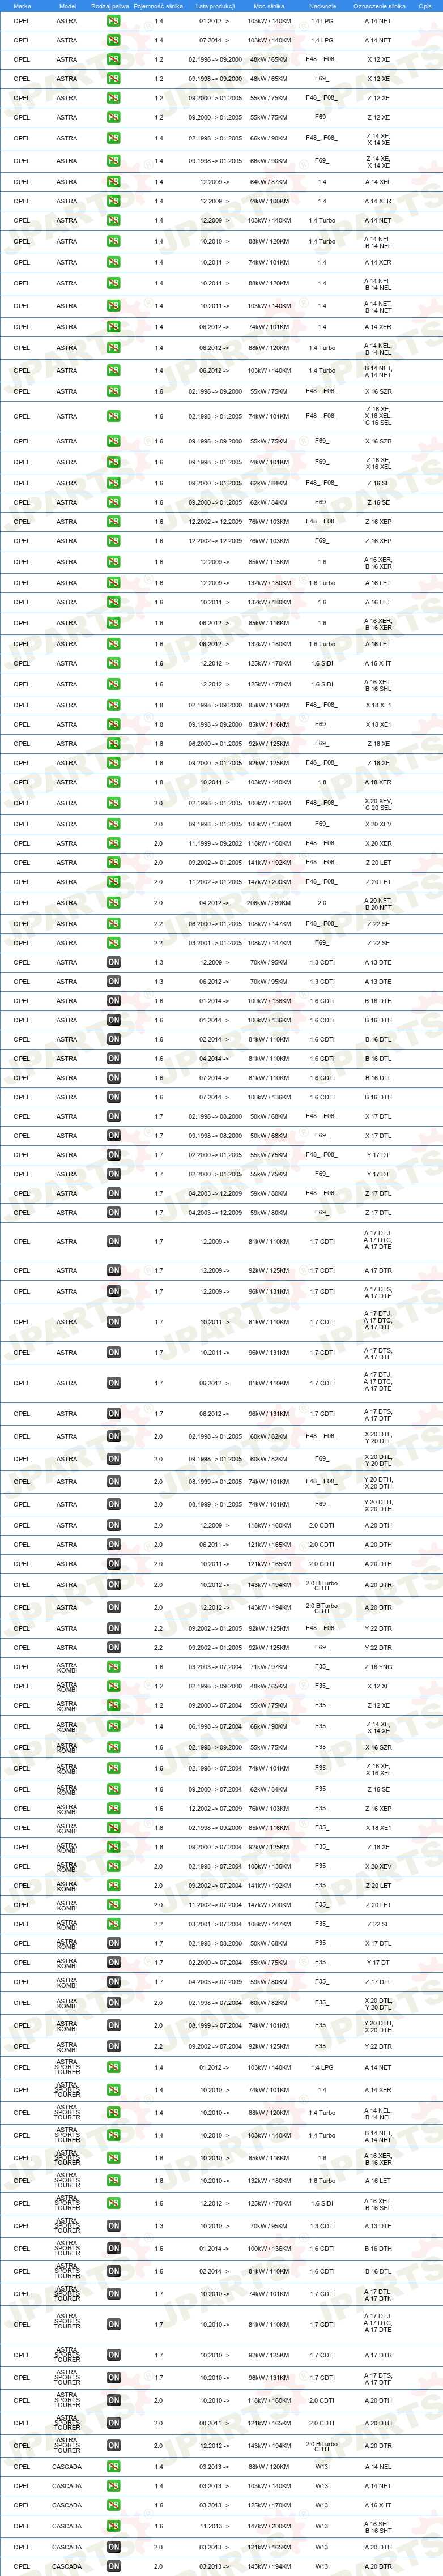Click the X 20 XEV, C 20 SEL engine cell
This screenshot has height=2576, width=443.
(379, 803)
